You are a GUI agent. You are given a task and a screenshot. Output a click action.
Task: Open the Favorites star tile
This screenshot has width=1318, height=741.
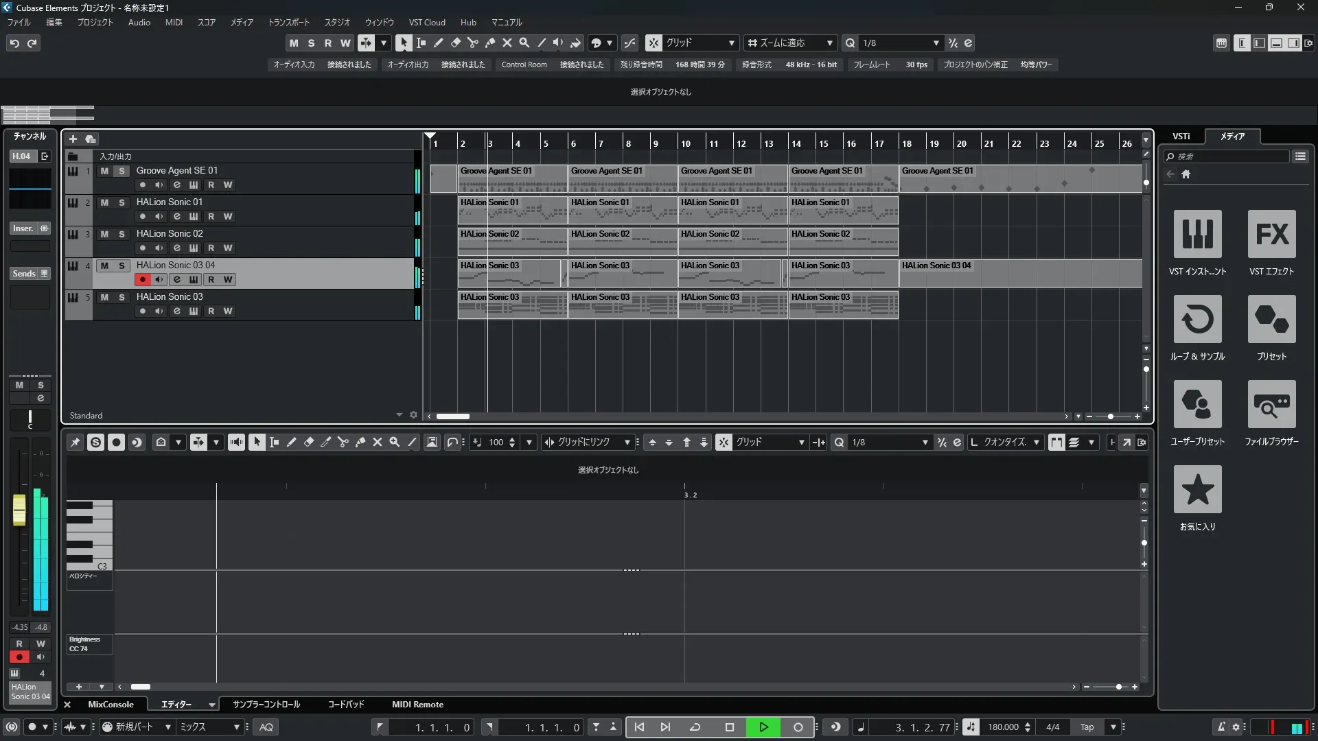pos(1197,489)
